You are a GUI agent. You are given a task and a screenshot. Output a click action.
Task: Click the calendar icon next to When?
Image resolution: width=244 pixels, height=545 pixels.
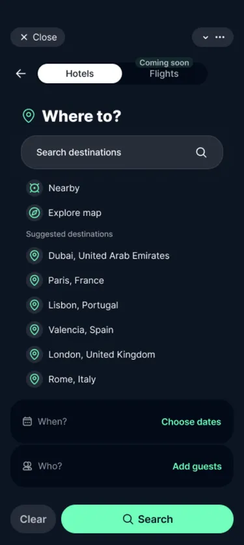pyautogui.click(x=27, y=421)
